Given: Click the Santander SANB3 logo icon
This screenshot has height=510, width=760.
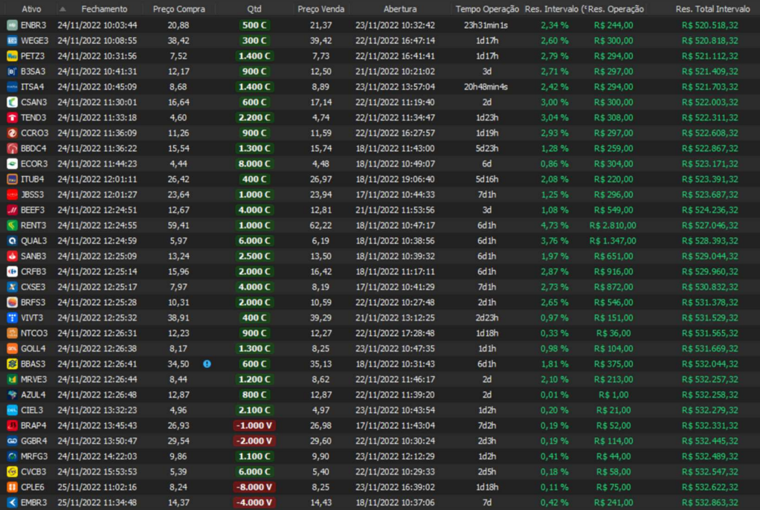Looking at the screenshot, I should point(12,256).
